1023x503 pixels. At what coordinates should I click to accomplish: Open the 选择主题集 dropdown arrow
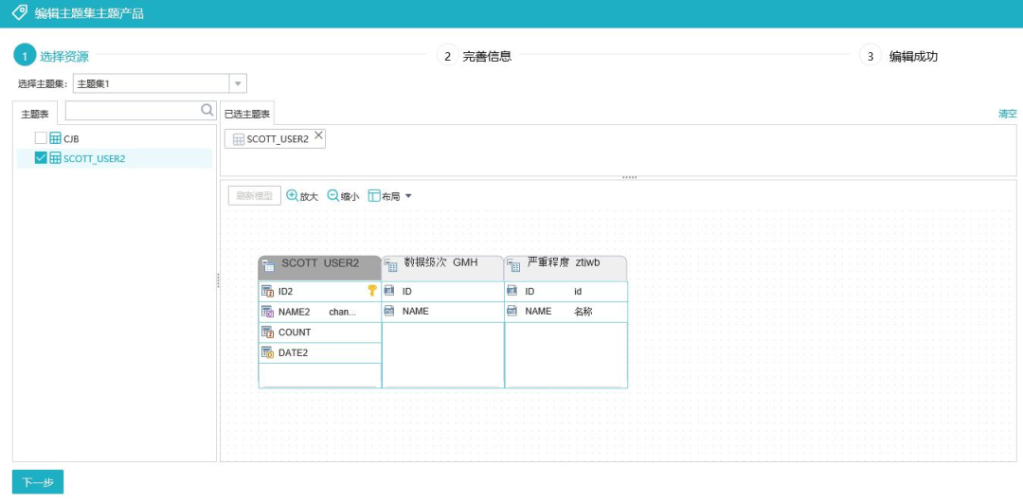point(238,83)
